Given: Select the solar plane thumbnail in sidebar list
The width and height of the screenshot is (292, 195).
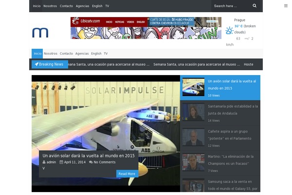Looking at the screenshot, I should pyautogui.click(x=193, y=87).
